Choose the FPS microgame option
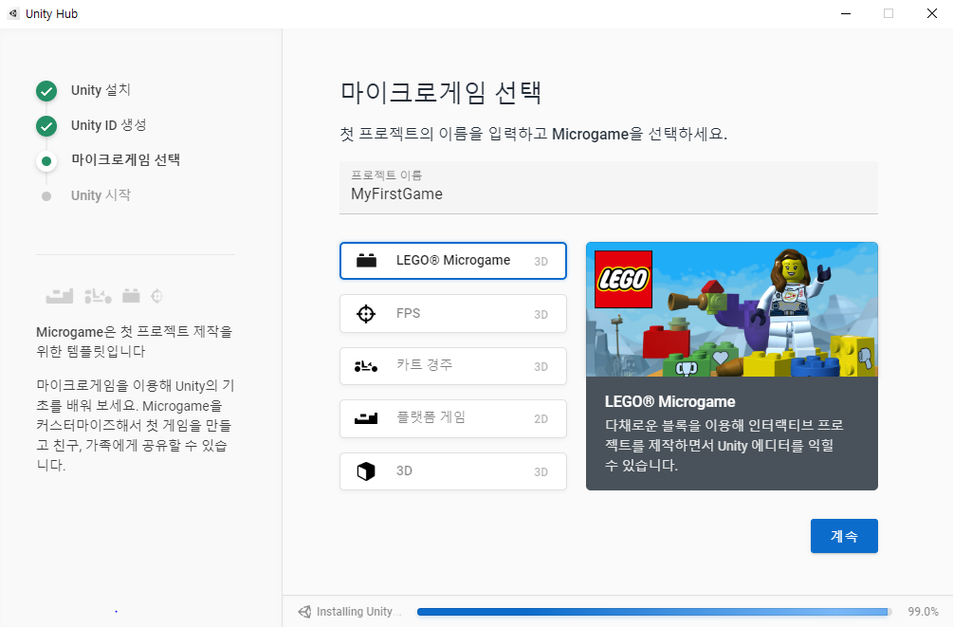Viewport: 953px width, 627px height. pyautogui.click(x=453, y=314)
